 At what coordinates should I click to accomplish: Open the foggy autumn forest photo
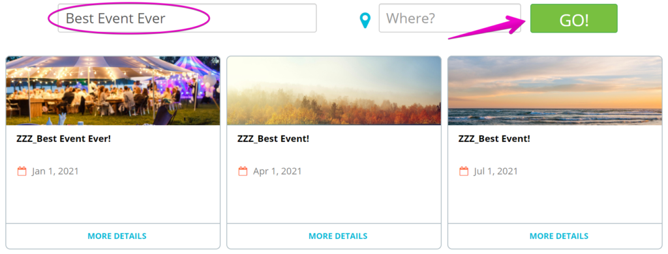[334, 91]
